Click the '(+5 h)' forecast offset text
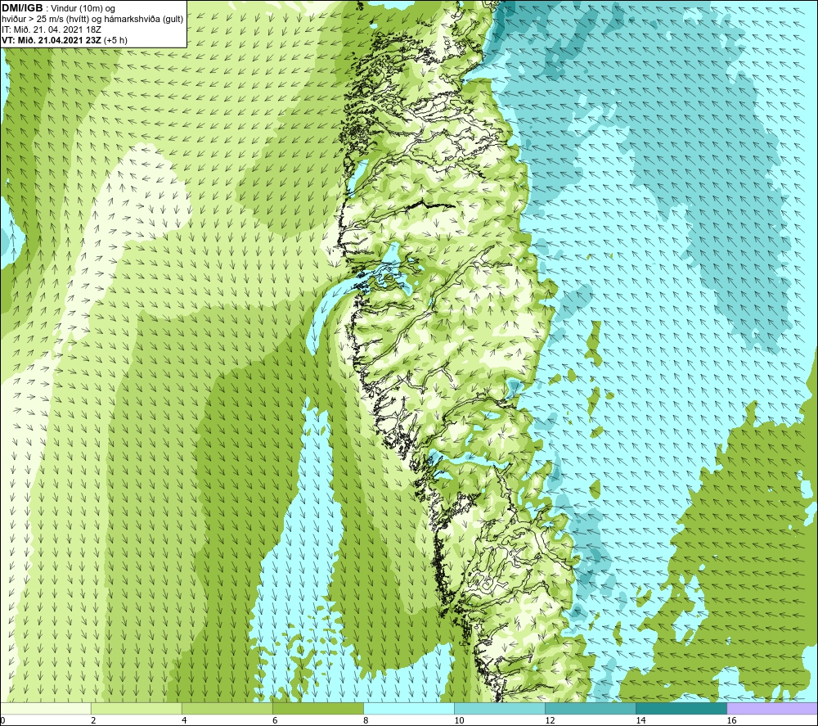This screenshot has width=818, height=726. pyautogui.click(x=116, y=40)
